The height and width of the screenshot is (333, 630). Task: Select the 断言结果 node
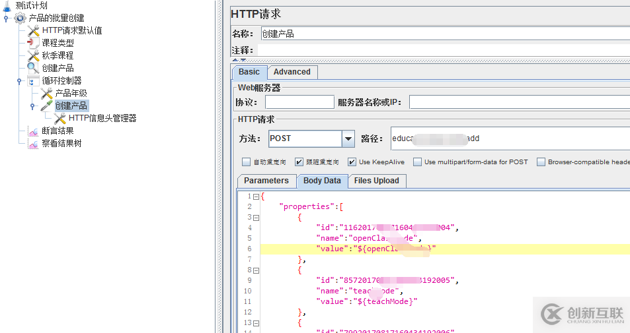tap(58, 131)
